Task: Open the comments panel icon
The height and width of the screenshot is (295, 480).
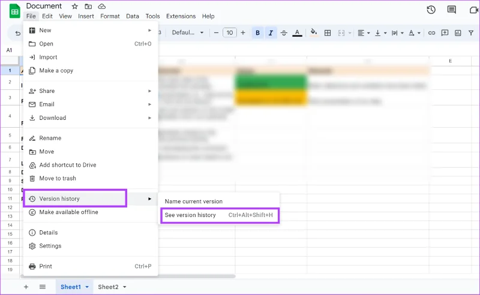Action: [452, 10]
